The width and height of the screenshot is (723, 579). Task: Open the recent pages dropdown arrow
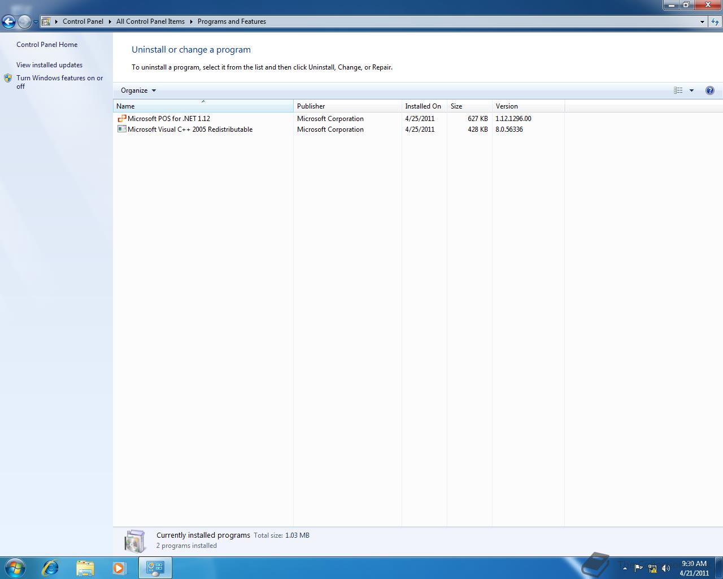[36, 22]
